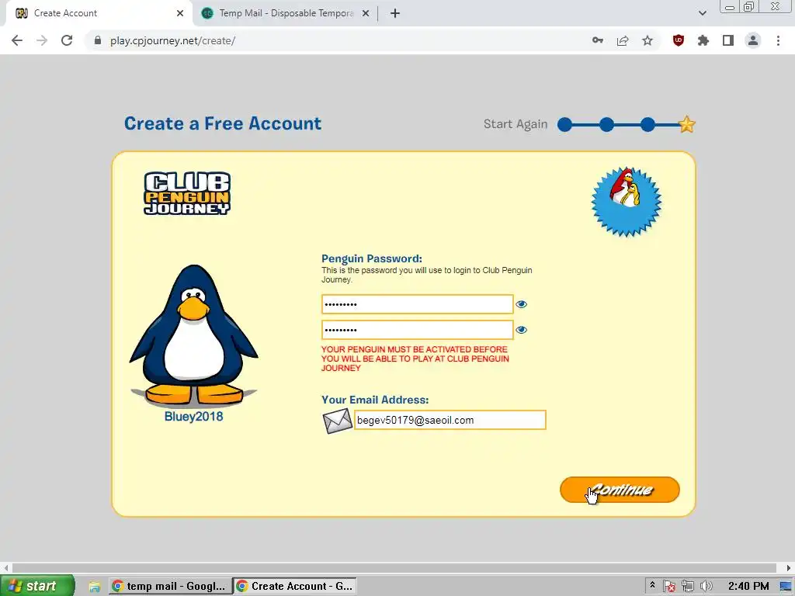
Task: Open a new browser tab
Action: (395, 13)
